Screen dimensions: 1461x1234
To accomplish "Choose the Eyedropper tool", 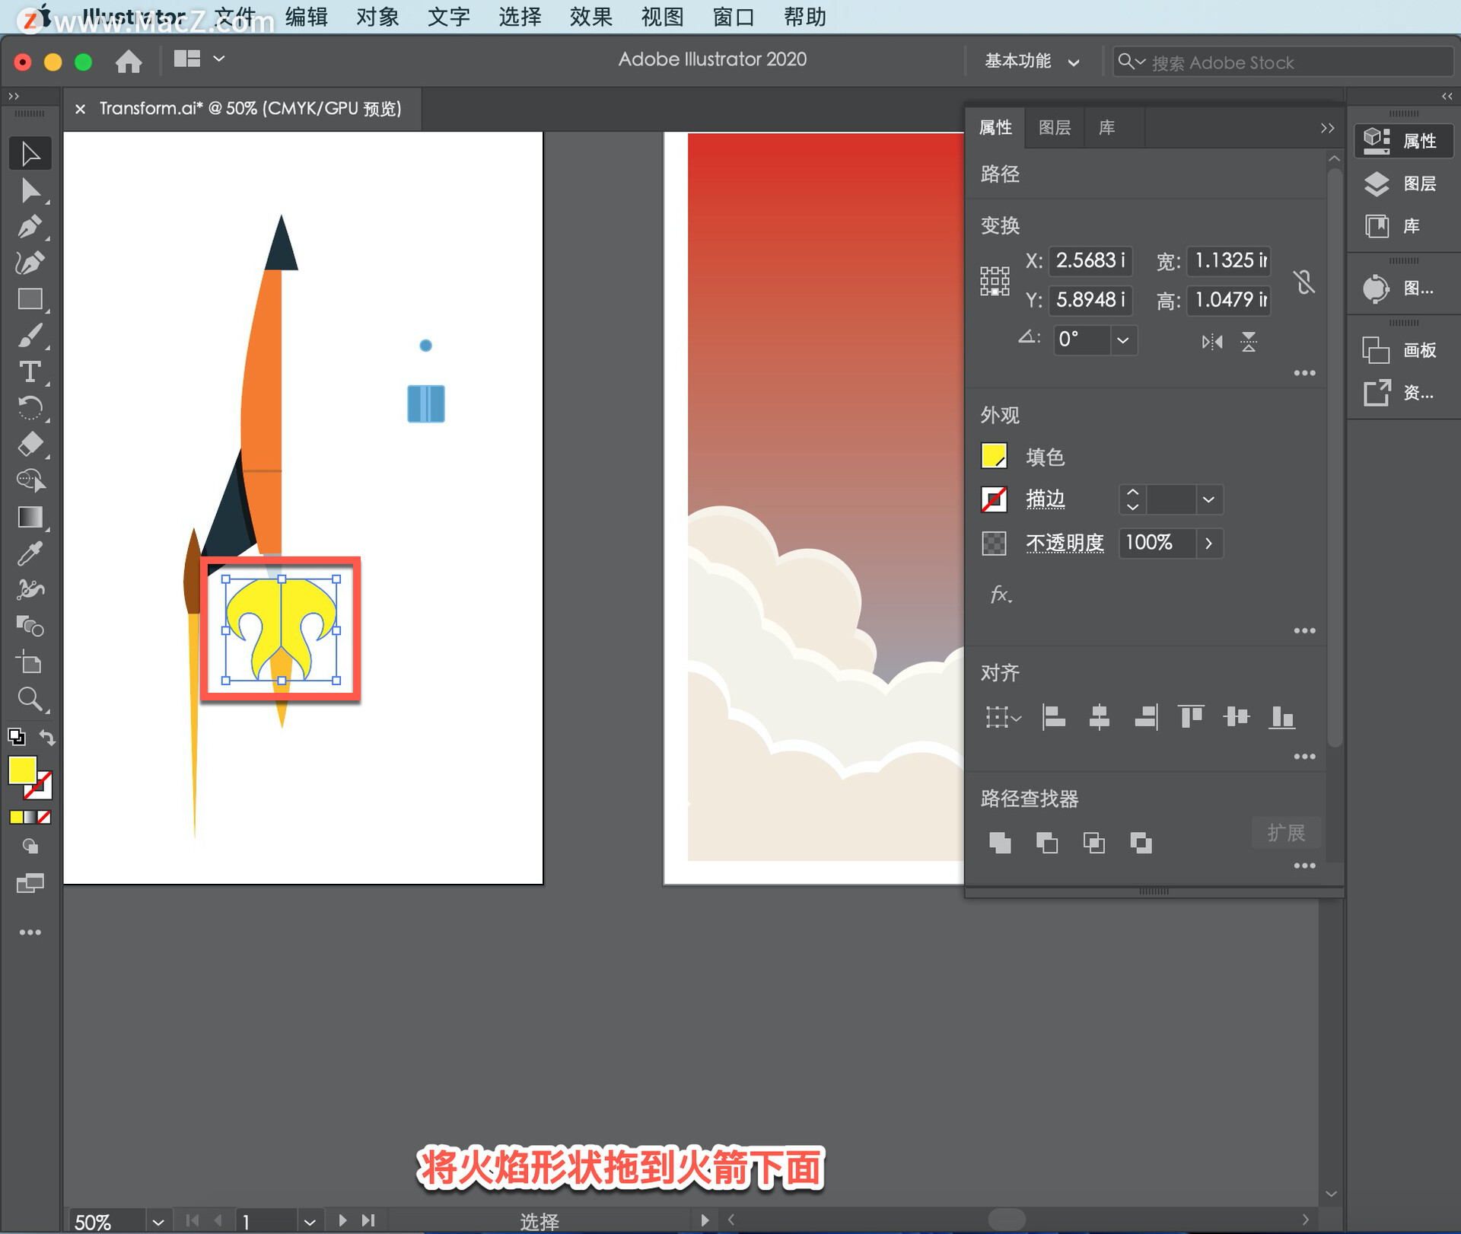I will coord(30,553).
